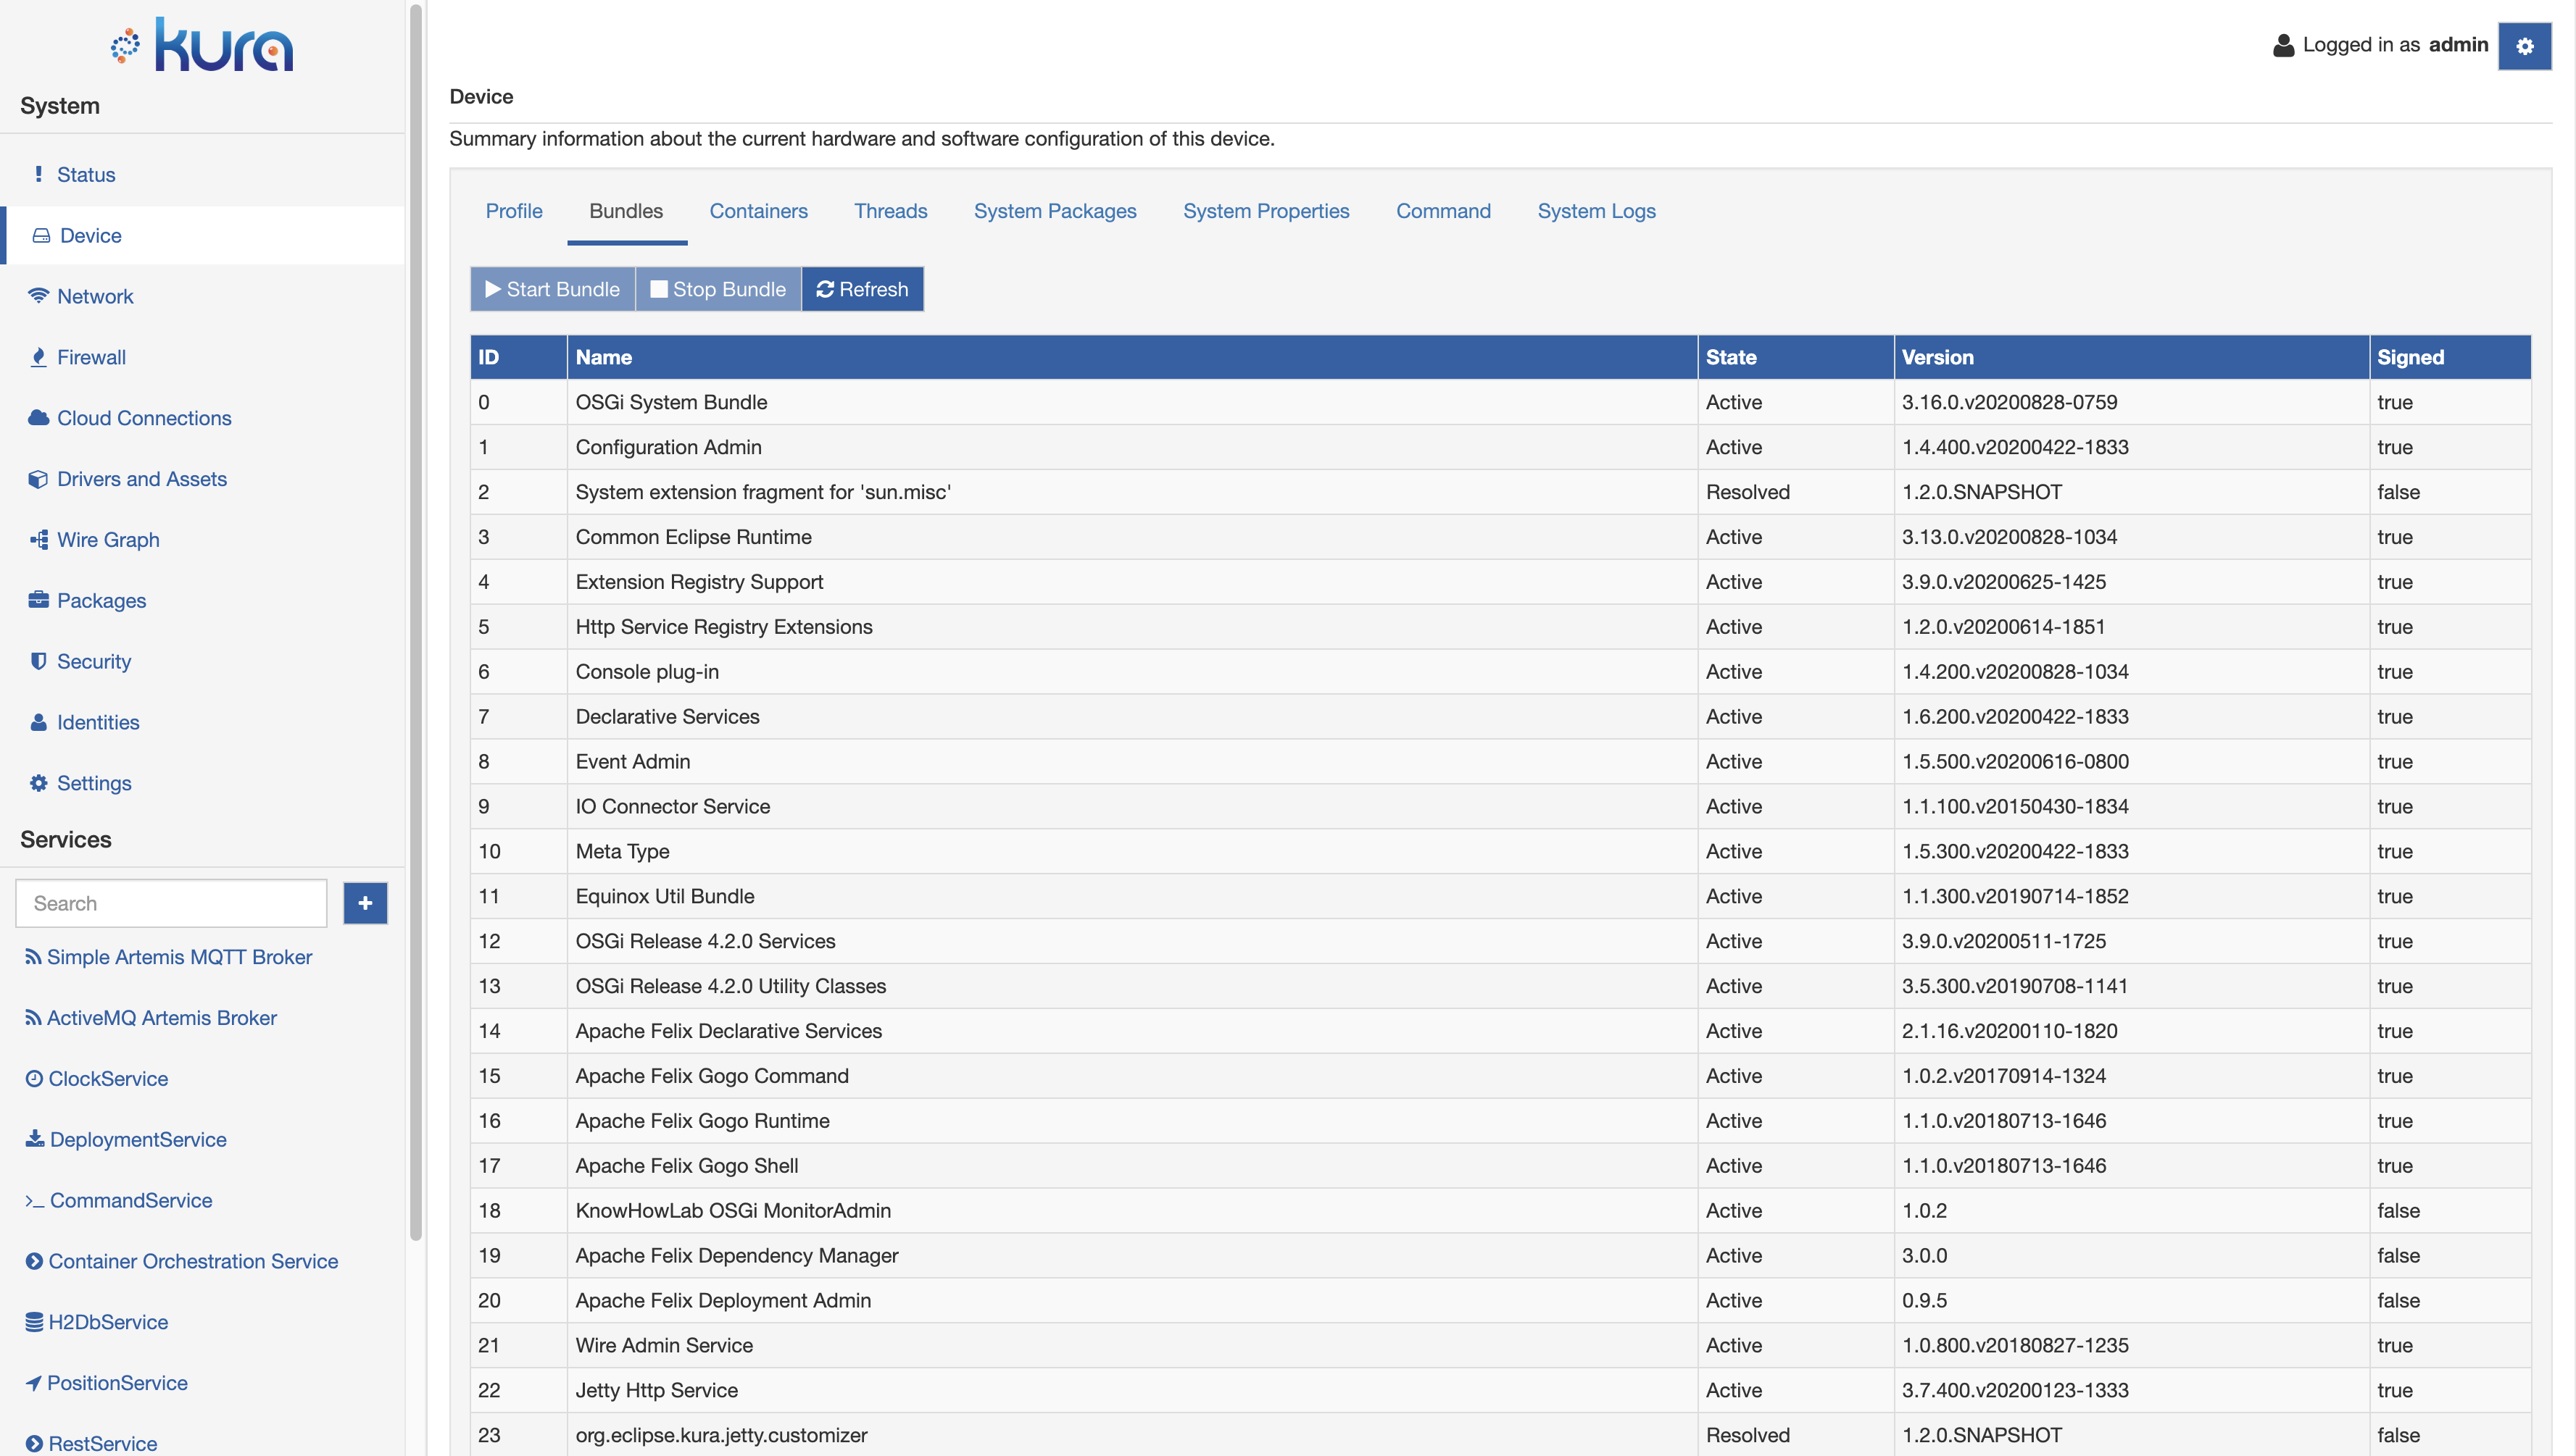Open the Cloud Connections panel
This screenshot has width=2576, height=1456.
click(144, 417)
